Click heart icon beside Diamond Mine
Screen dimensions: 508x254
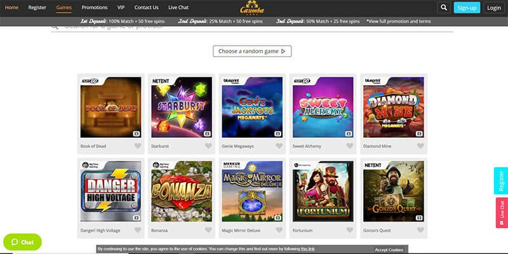click(420, 146)
